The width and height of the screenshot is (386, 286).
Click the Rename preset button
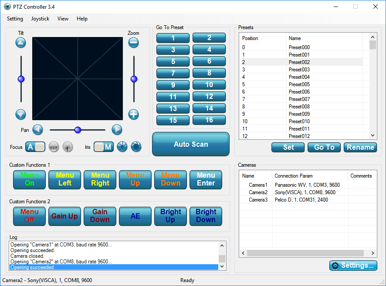360,147
